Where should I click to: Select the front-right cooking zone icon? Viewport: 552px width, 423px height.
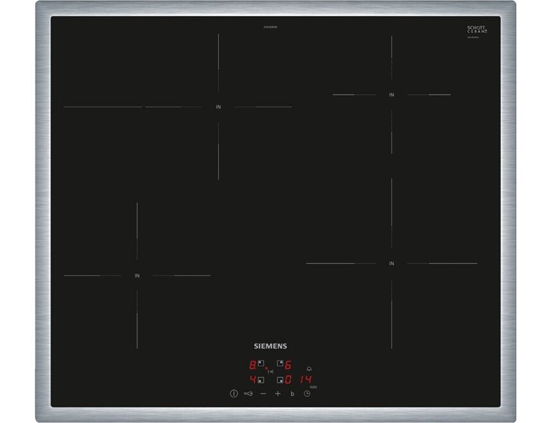pos(280,379)
